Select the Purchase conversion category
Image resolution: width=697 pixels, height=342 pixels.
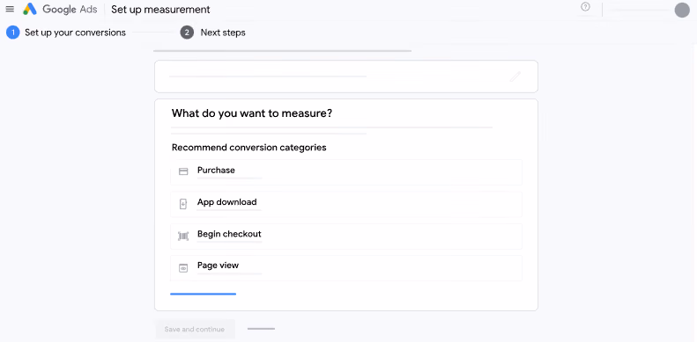tap(345, 172)
